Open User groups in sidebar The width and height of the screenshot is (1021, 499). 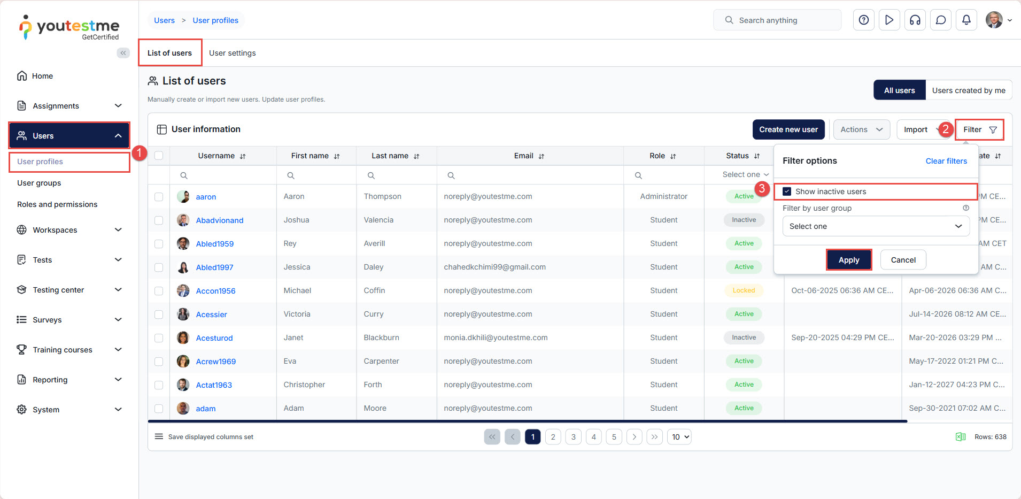point(39,183)
